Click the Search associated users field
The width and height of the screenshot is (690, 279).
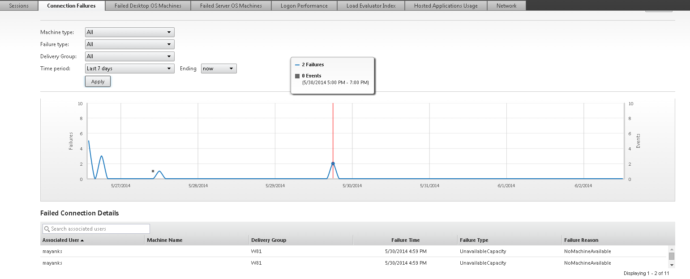click(x=99, y=229)
